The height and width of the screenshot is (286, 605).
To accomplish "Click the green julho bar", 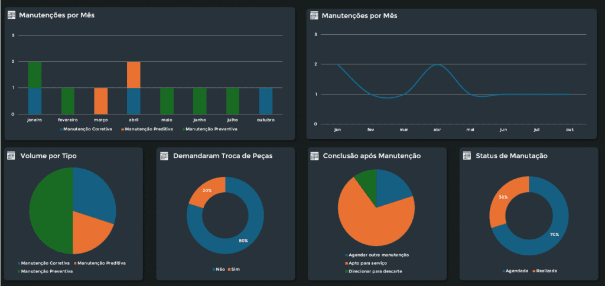I will pyautogui.click(x=233, y=101).
